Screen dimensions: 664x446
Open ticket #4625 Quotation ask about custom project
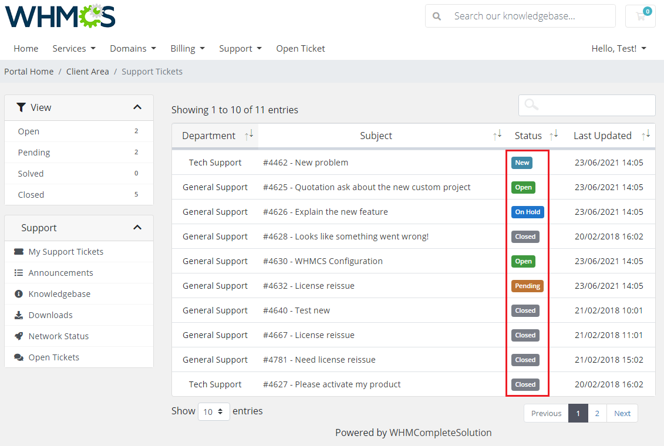[366, 187]
